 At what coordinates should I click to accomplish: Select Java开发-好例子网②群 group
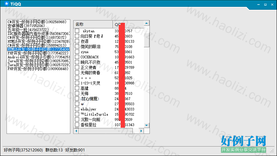[38, 61]
